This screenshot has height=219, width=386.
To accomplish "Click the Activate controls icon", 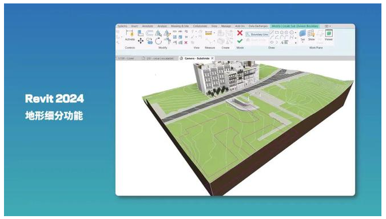I will pyautogui.click(x=129, y=34).
